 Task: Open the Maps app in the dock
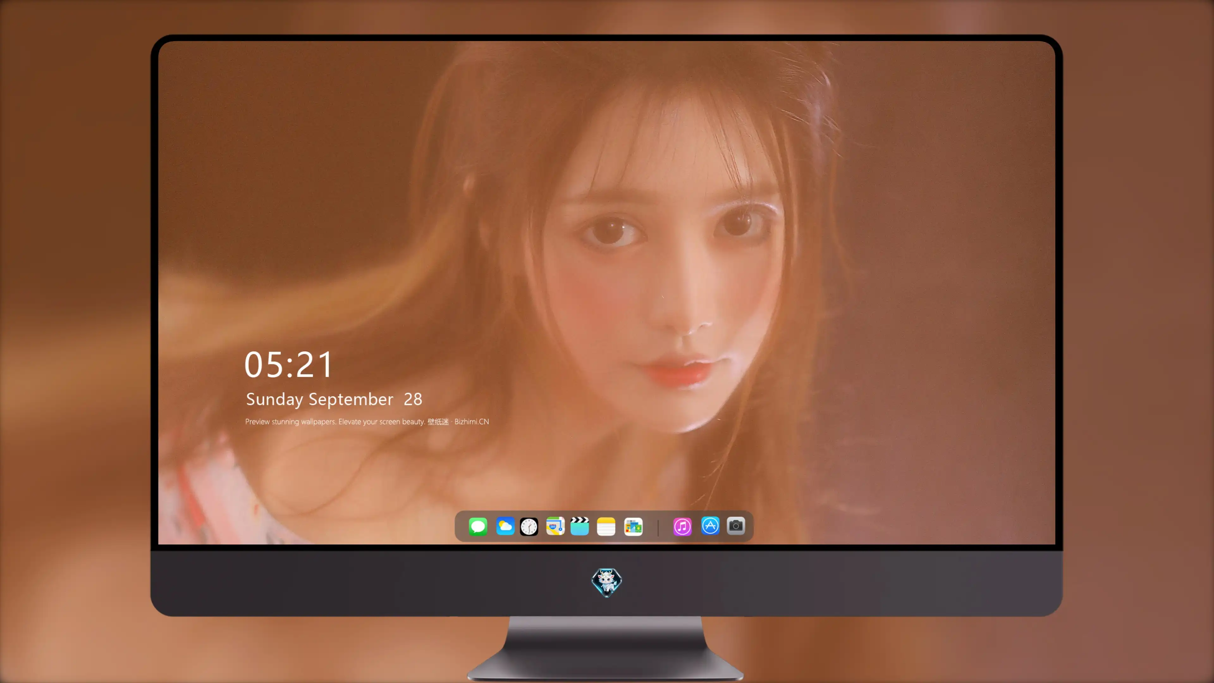coord(555,526)
